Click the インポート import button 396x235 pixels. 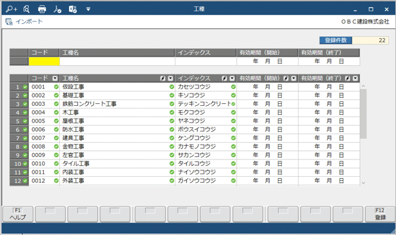24,22
